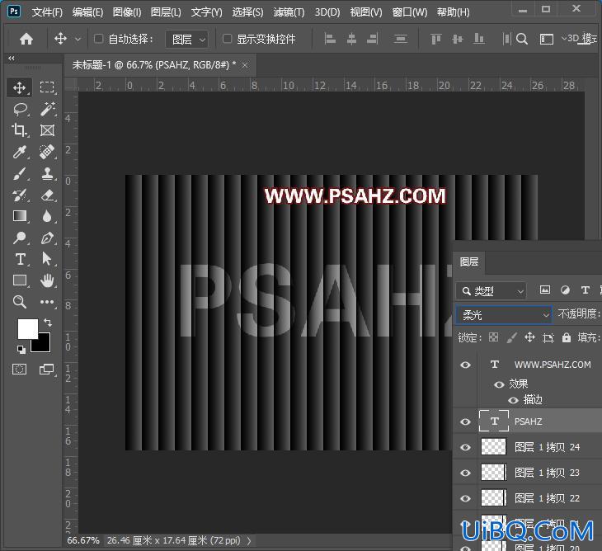Select the Frame tool
602x551 pixels.
(x=47, y=130)
